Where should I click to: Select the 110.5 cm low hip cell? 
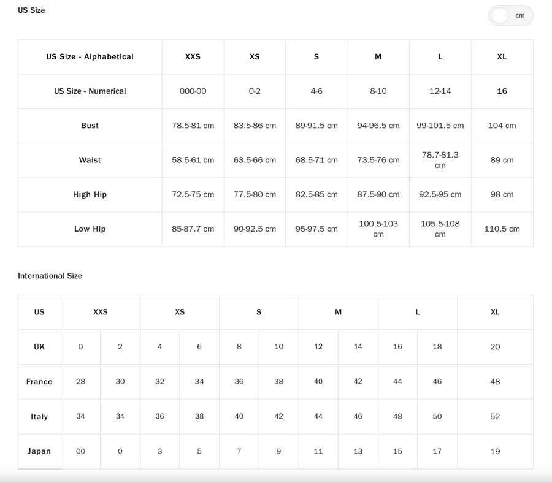tap(502, 229)
